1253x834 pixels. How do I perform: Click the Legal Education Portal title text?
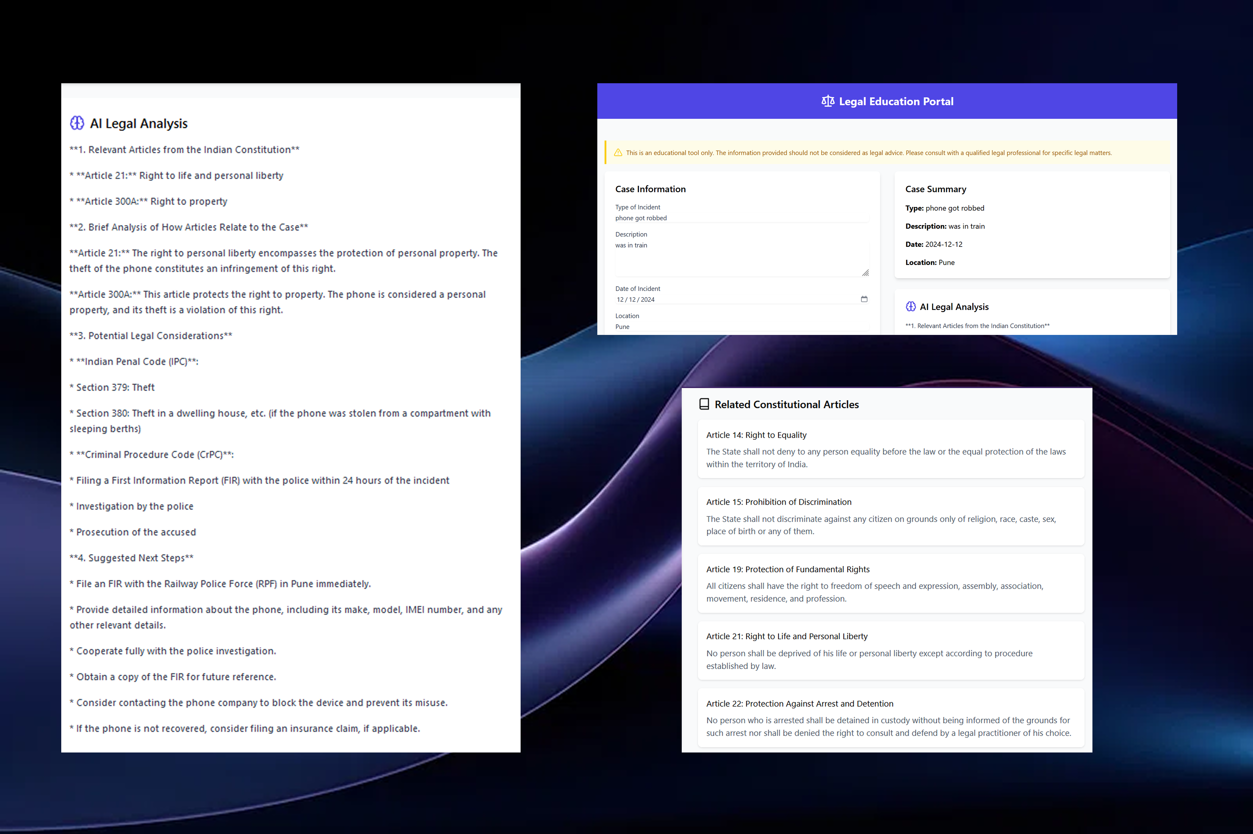point(896,101)
